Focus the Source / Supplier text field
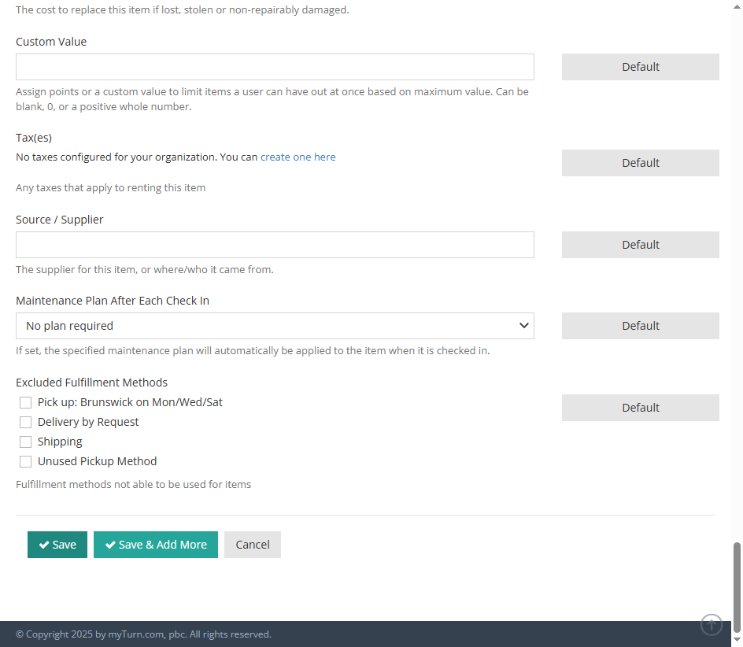743x647 pixels. 275,245
